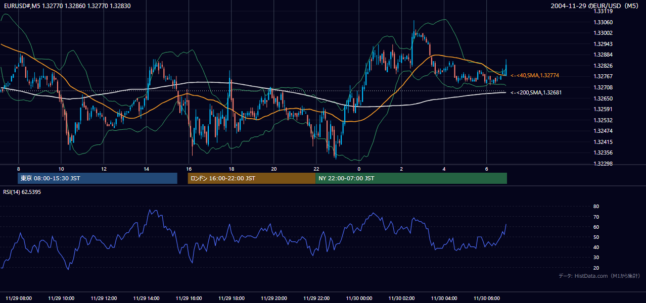
Task: Click price axis value 1.32298
Action: (x=604, y=164)
